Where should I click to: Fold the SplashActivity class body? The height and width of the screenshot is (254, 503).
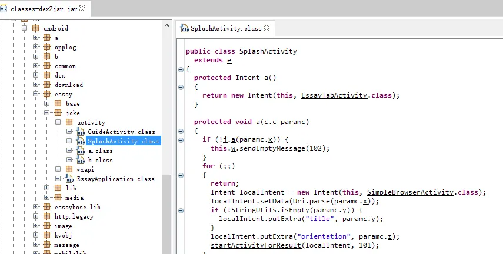[181, 69]
